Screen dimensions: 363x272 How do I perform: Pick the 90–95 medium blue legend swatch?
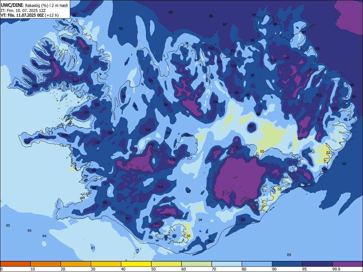(287, 264)
